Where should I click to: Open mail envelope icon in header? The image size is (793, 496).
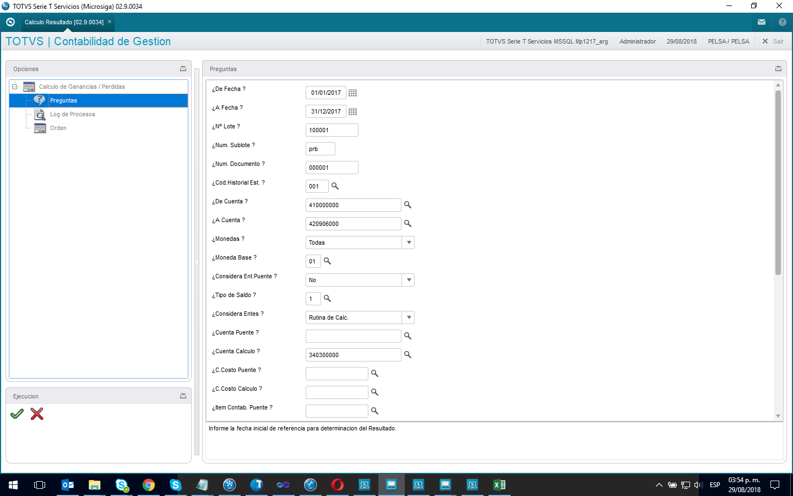click(x=762, y=22)
